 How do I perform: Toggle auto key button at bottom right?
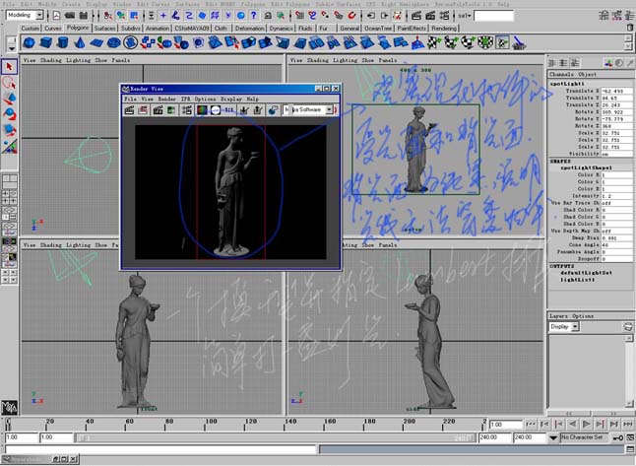(617, 437)
